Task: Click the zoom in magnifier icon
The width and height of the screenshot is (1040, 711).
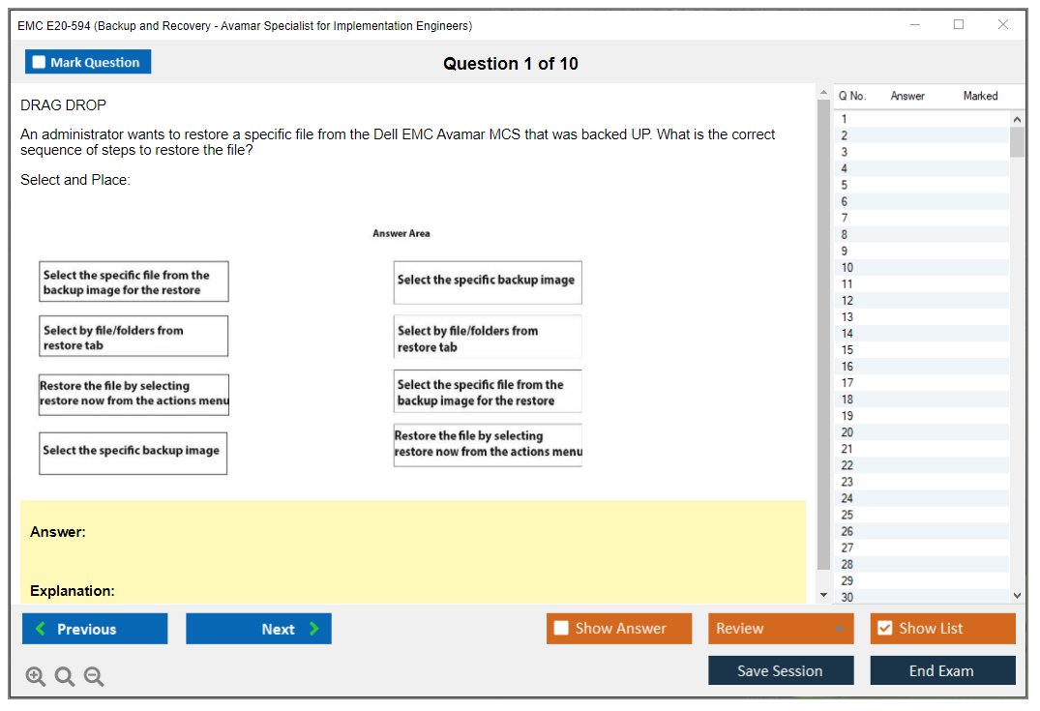Action: [x=36, y=677]
